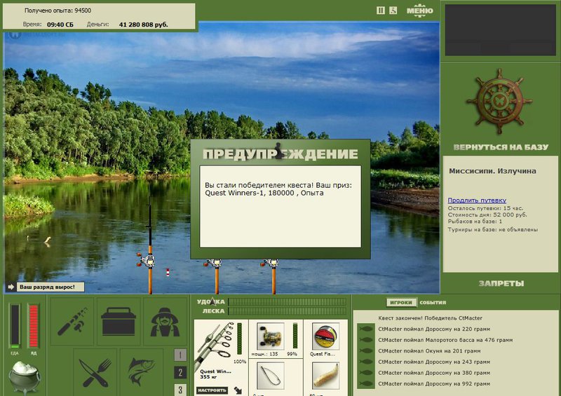Switch to rod slot 2
Viewport: 561px width, 396px height.
[180, 373]
